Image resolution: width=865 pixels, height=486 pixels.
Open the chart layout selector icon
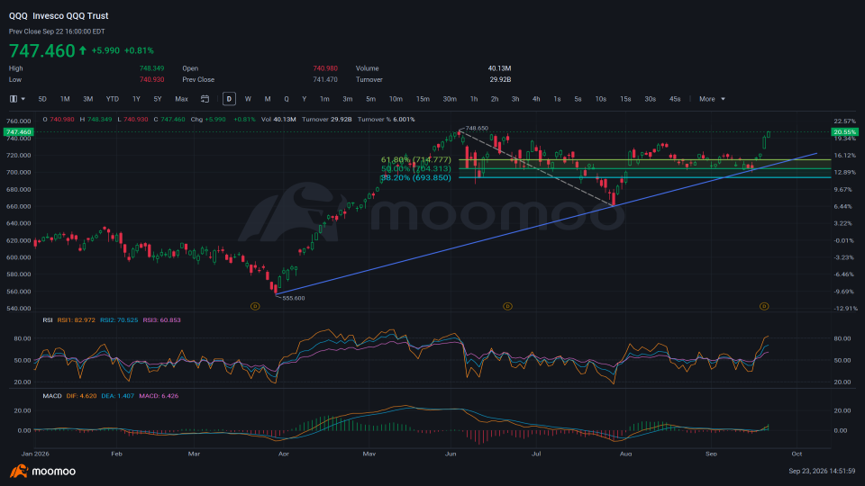click(14, 99)
